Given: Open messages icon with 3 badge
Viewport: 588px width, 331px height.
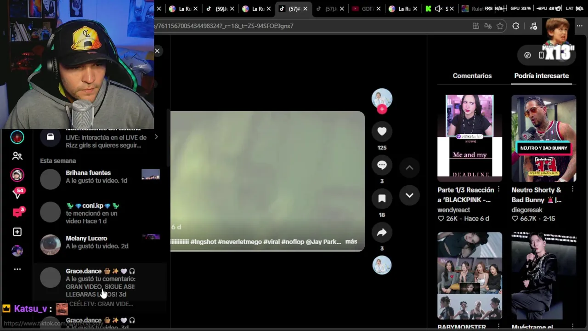Looking at the screenshot, I should click(17, 212).
